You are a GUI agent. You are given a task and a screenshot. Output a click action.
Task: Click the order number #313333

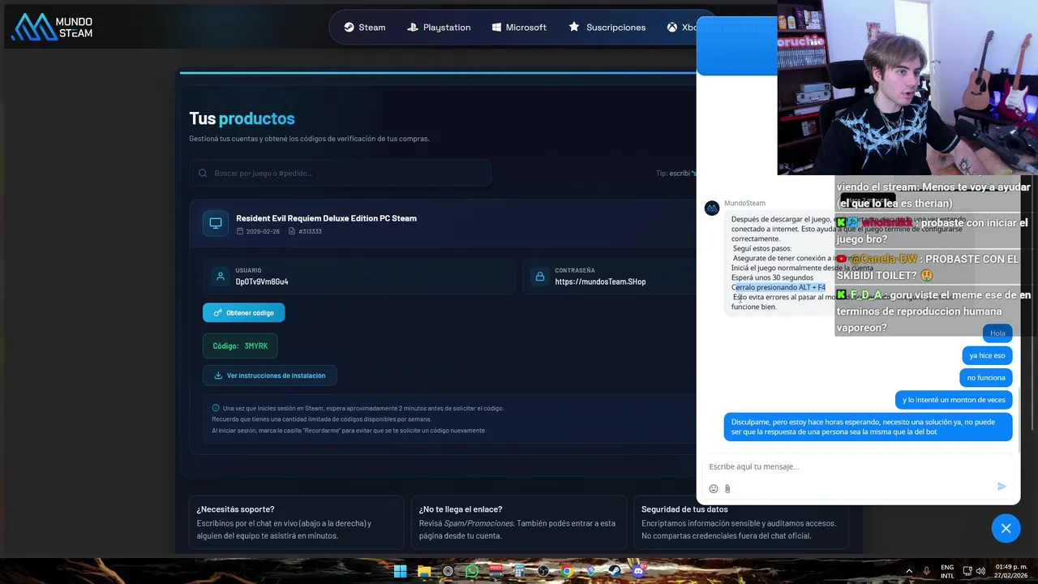tap(310, 231)
